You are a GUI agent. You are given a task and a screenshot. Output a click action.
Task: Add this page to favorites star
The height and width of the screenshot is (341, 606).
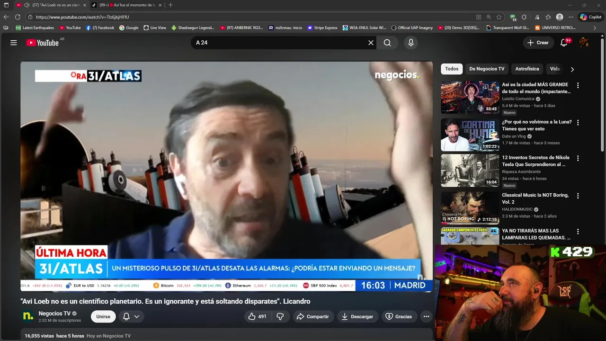(499, 17)
